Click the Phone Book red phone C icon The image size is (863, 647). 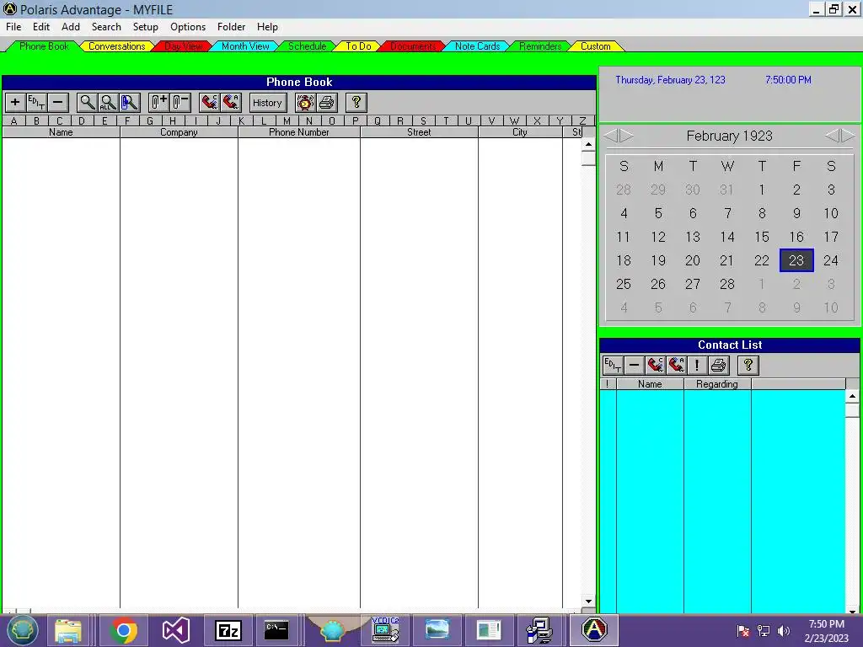tap(210, 102)
